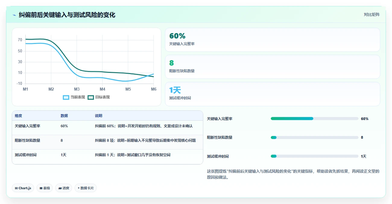Click the 阻断性缺陷数量 label beside progress bar
Image resolution: width=392 pixels, height=204 pixels.
point(220,138)
